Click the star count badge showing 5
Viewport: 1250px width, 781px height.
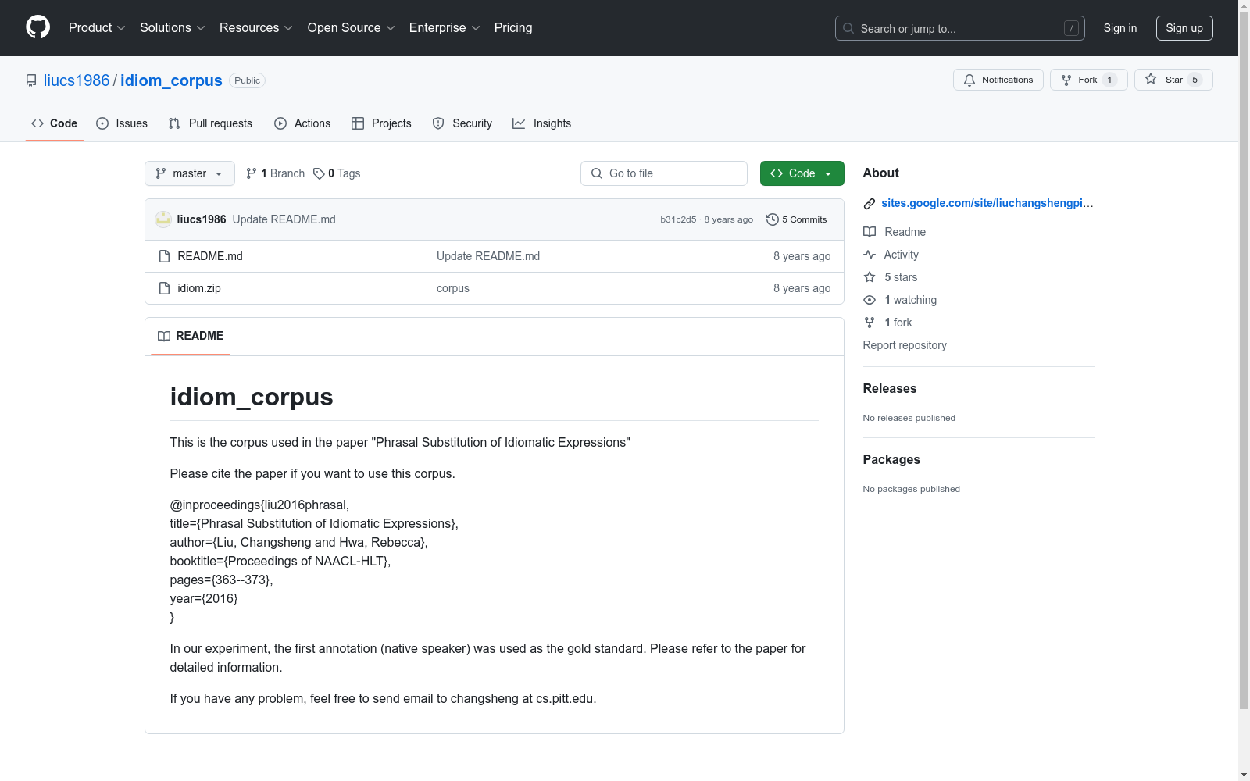pyautogui.click(x=1195, y=80)
